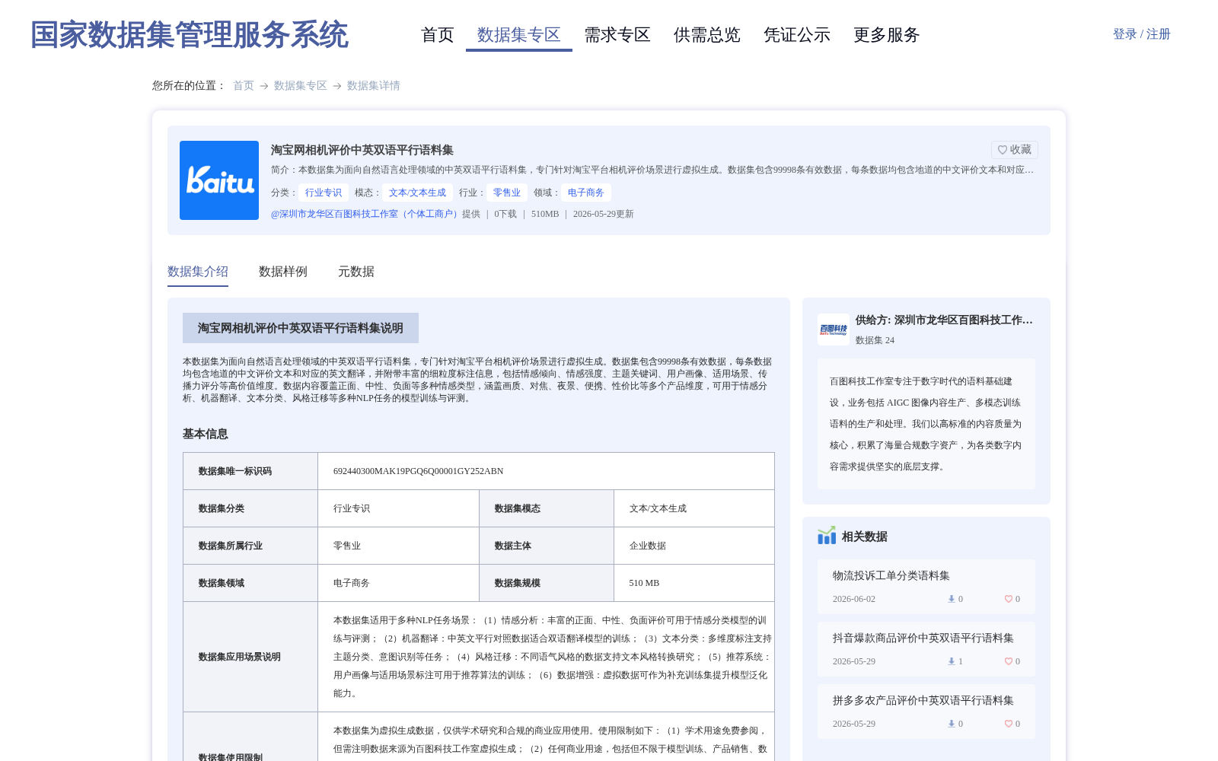Image resolution: width=1218 pixels, height=761 pixels.
Task: Click the 文本/文本生成 modality tag
Action: [418, 193]
